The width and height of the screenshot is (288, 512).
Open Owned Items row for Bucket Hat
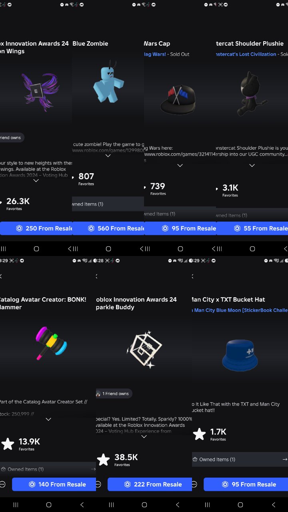240,459
